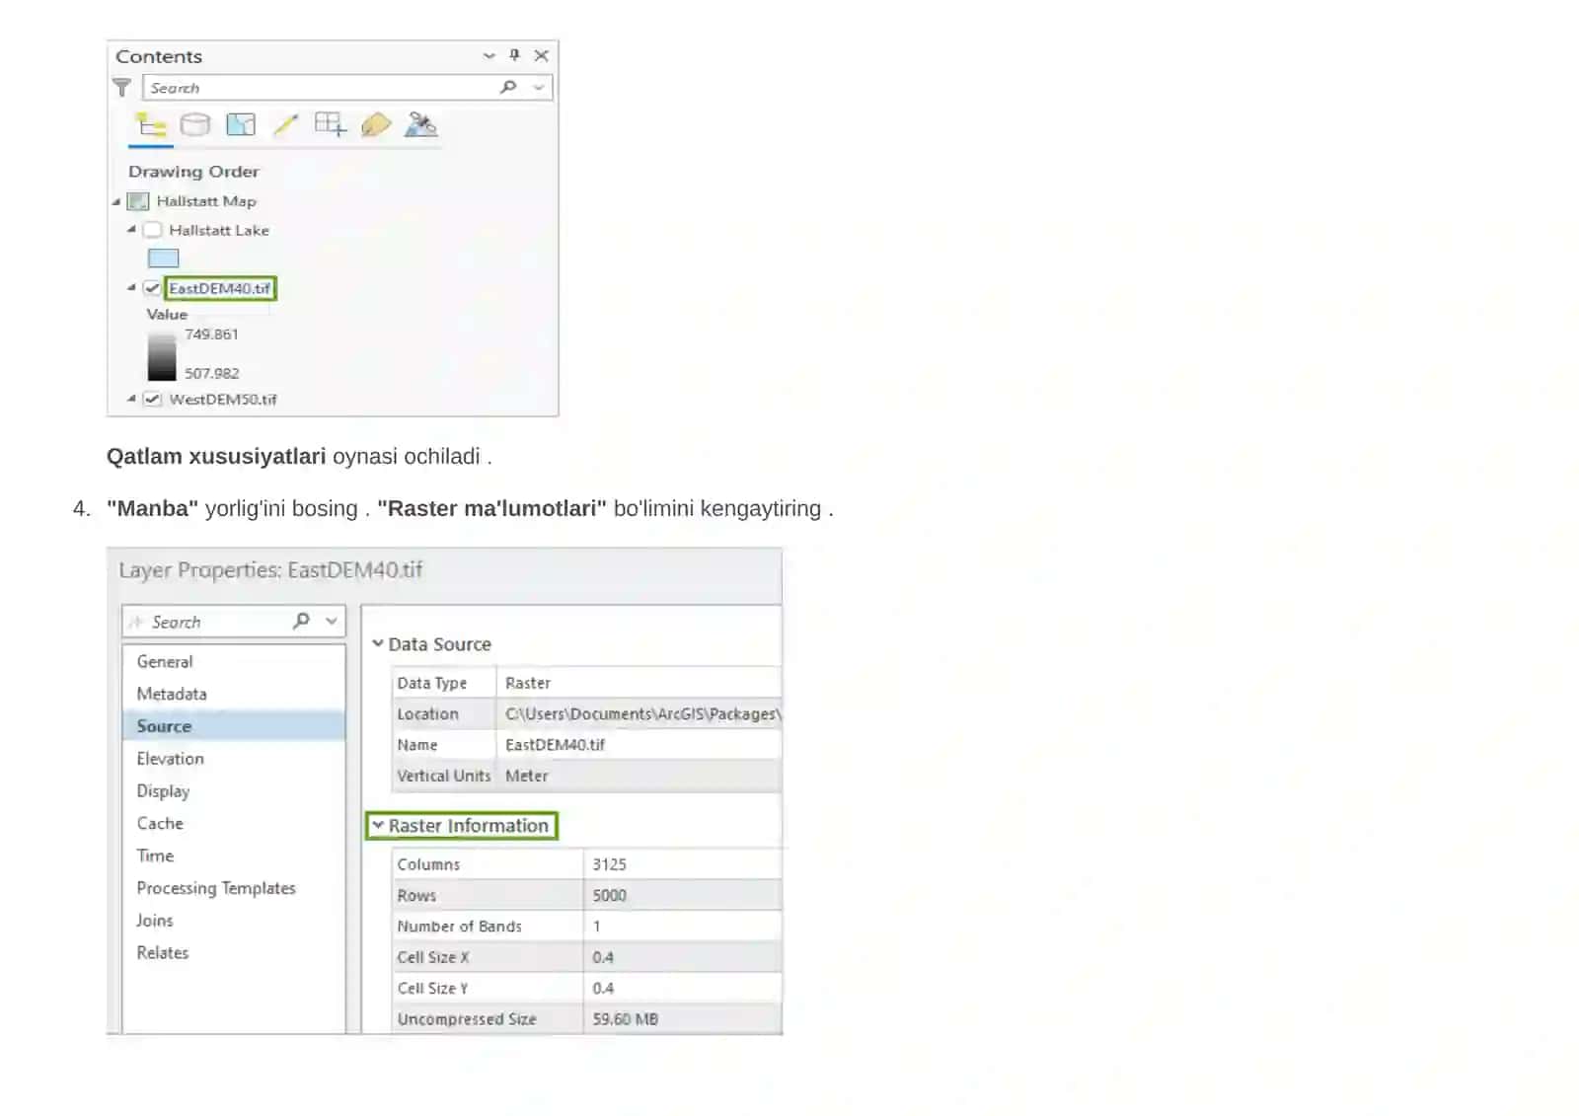Select List By Drawing Order icon
This screenshot has height=1116, width=1579.
[x=150, y=125]
